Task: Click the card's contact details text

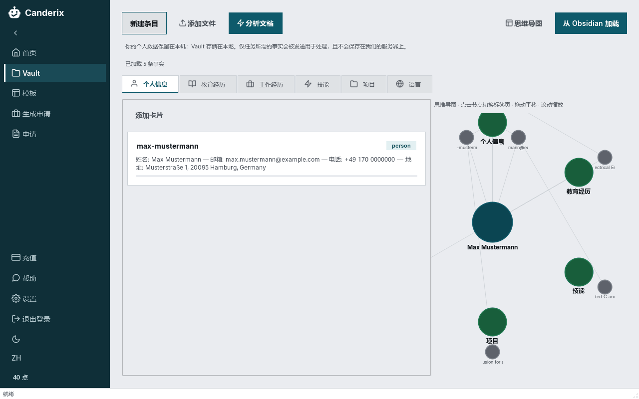Action: click(x=274, y=164)
